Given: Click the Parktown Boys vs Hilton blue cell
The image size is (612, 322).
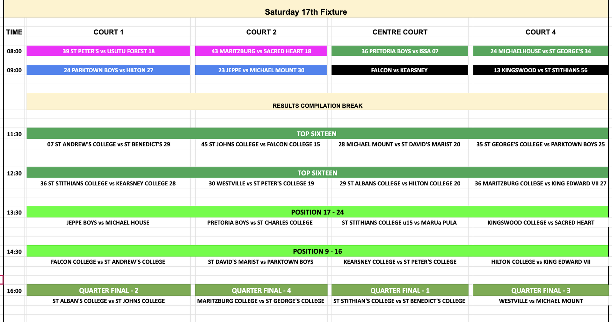Looking at the screenshot, I should [108, 70].
